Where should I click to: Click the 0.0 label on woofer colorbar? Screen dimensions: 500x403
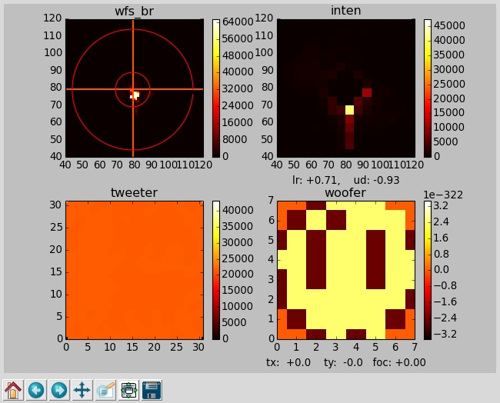point(442,270)
